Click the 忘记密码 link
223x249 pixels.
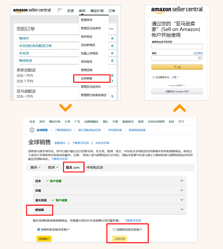click(x=198, y=53)
